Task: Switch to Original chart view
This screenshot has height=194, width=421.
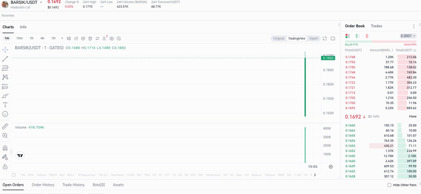Action: click(x=279, y=39)
